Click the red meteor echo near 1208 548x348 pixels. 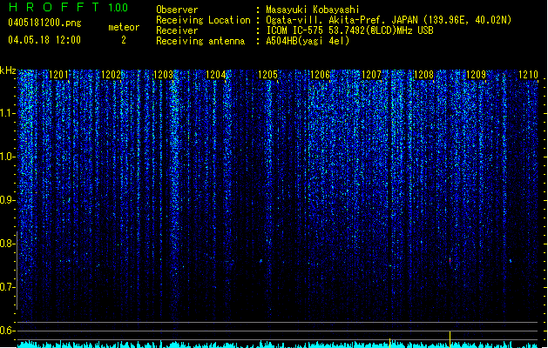point(450,260)
